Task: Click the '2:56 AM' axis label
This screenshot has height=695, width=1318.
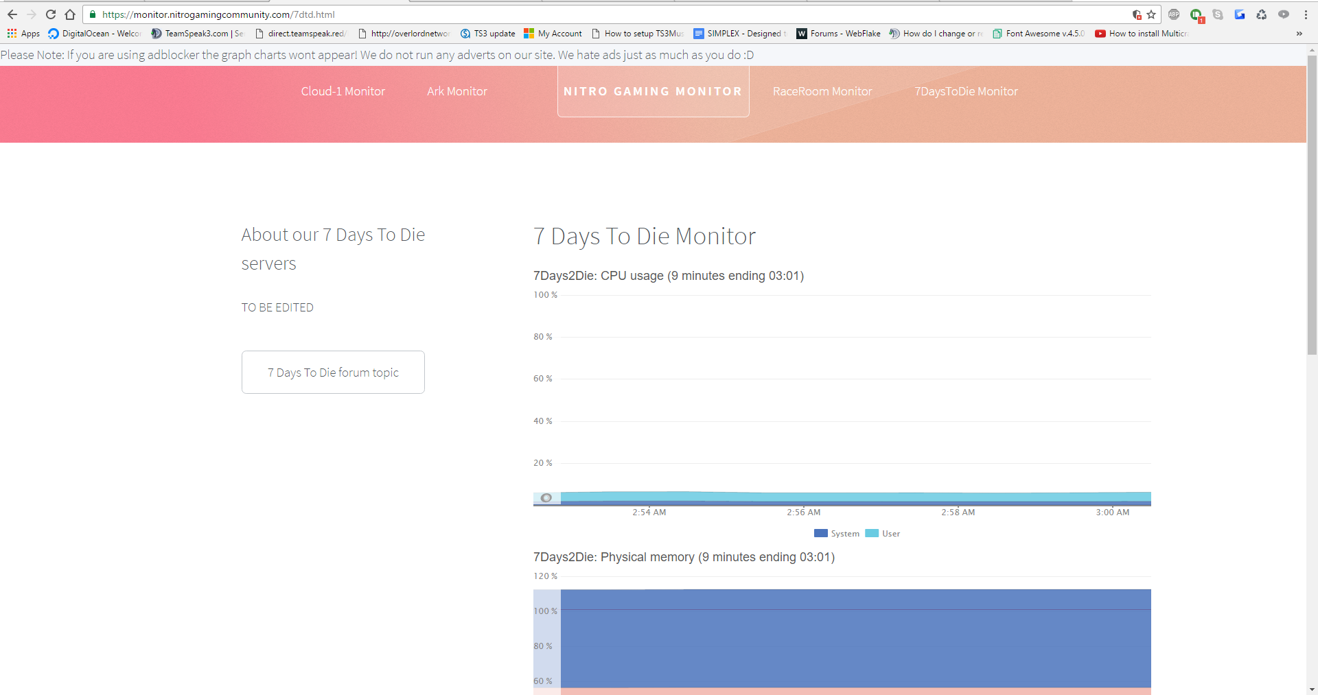Action: [x=804, y=513]
